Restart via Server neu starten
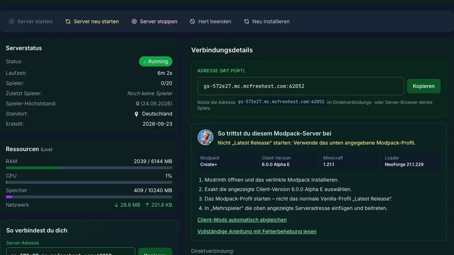The height and width of the screenshot is (255, 454). [92, 21]
